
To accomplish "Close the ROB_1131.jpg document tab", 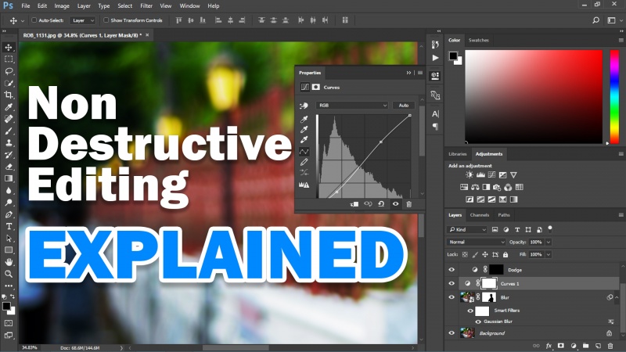I will coord(147,35).
